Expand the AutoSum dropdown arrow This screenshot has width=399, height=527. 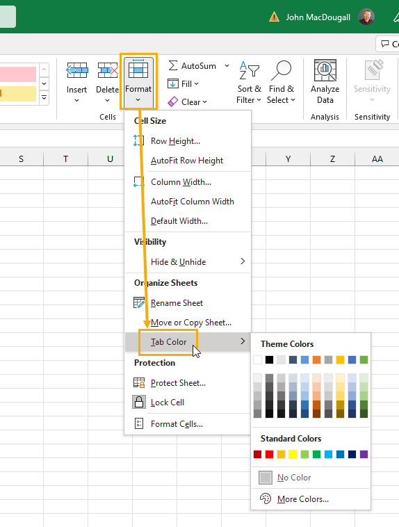click(x=227, y=65)
